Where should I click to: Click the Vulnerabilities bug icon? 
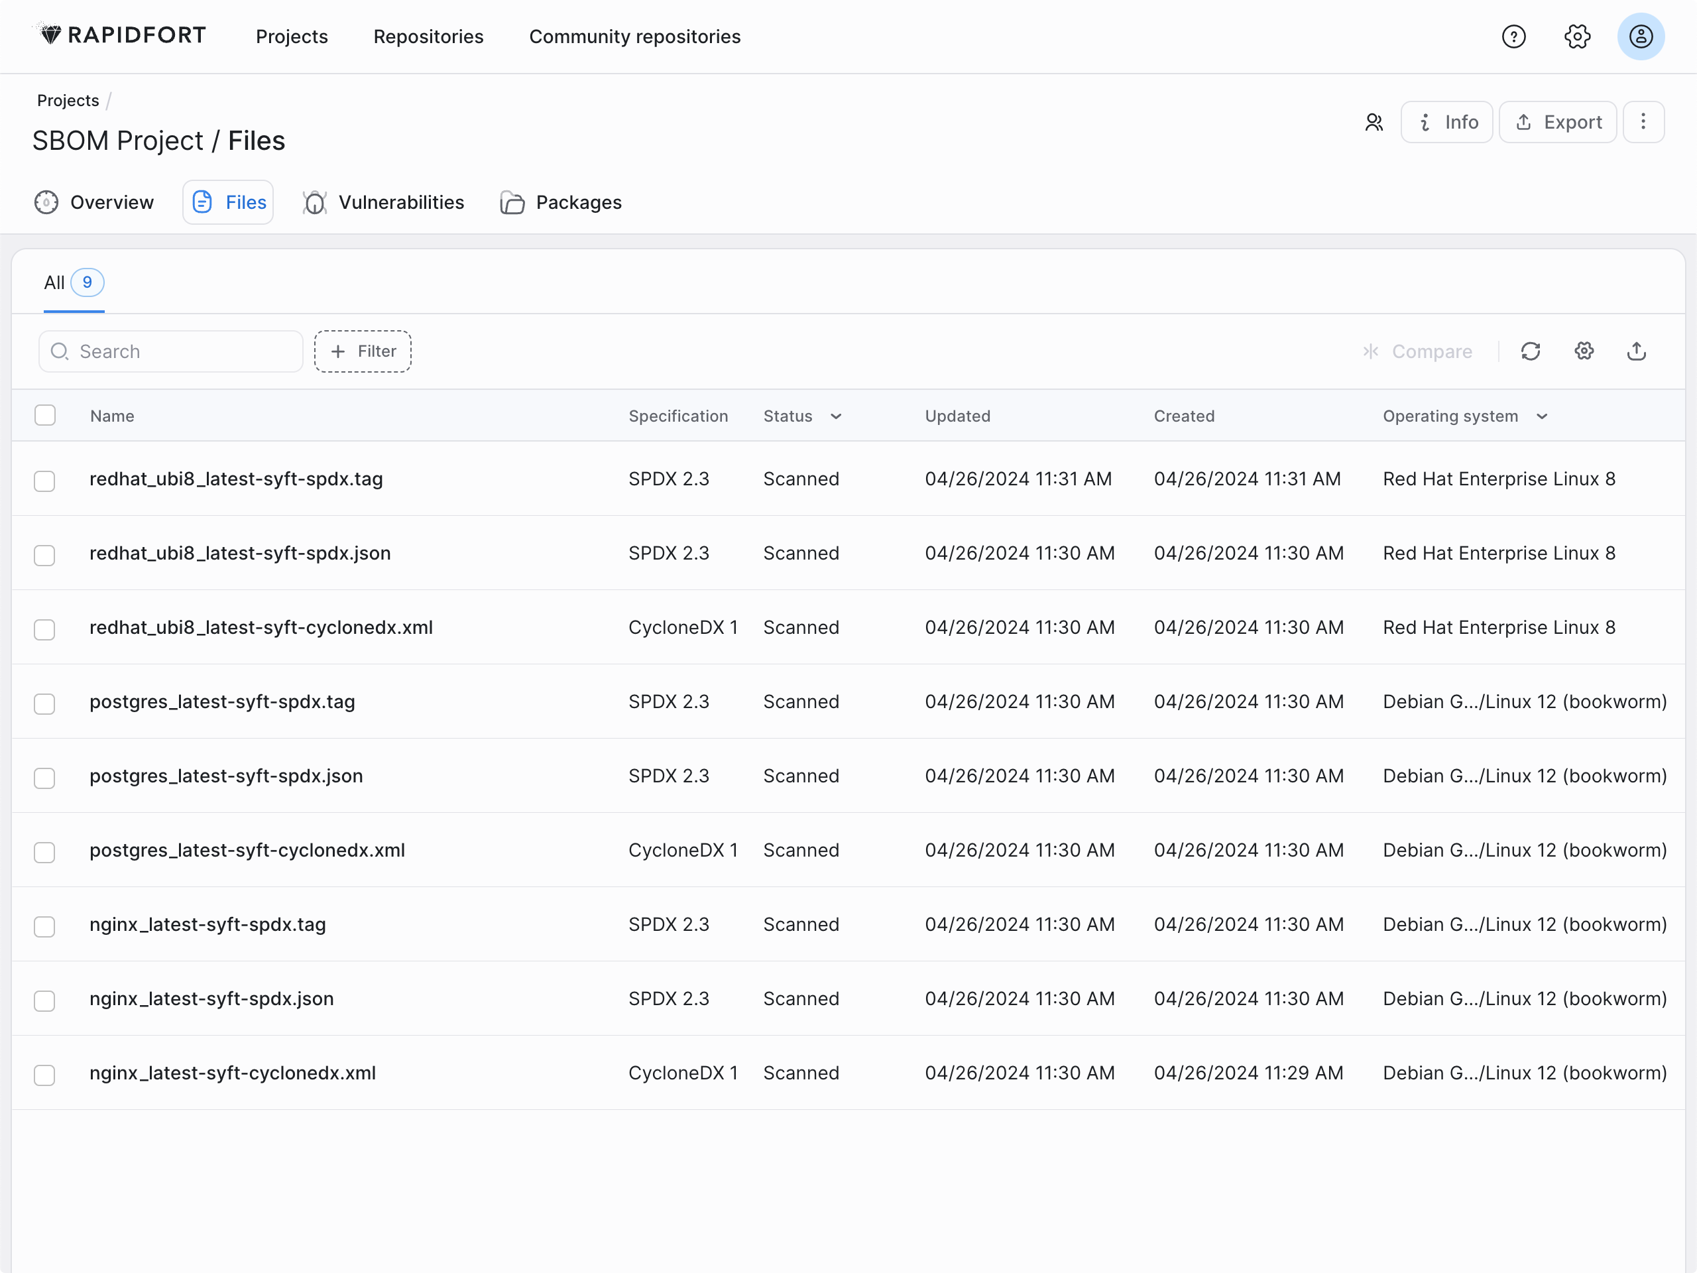pos(315,203)
